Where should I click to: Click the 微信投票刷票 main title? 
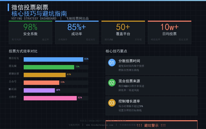30,7
